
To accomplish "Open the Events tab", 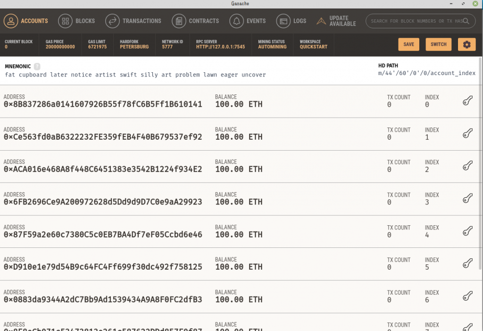I will [x=247, y=21].
